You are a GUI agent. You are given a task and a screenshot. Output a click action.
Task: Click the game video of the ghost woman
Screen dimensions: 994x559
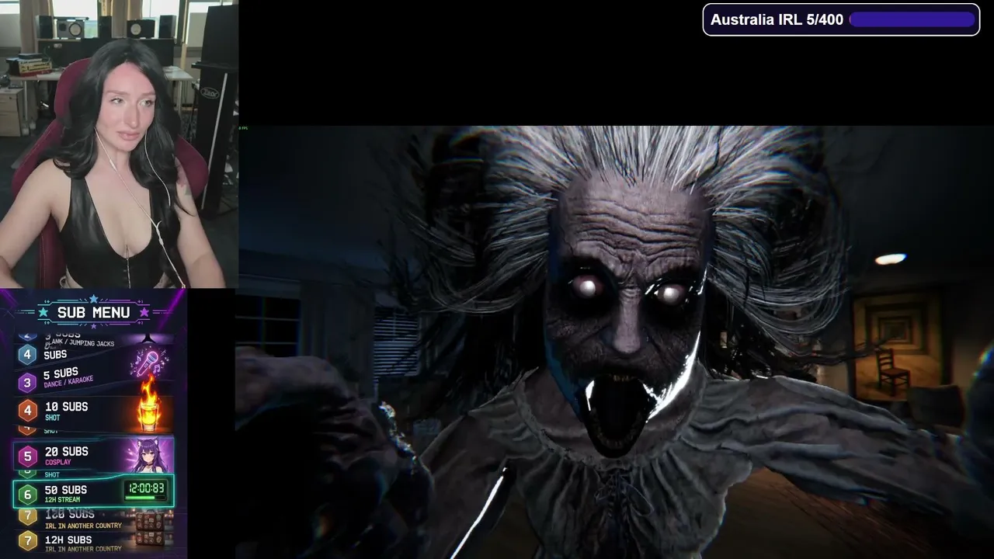616,342
